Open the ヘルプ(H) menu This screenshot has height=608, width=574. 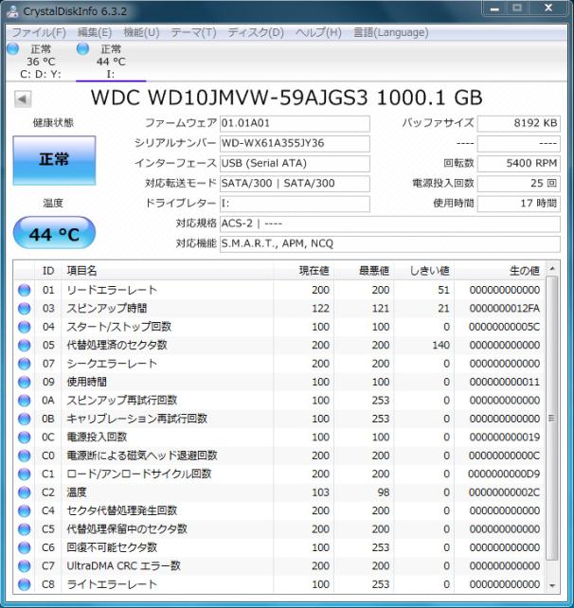pyautogui.click(x=318, y=32)
